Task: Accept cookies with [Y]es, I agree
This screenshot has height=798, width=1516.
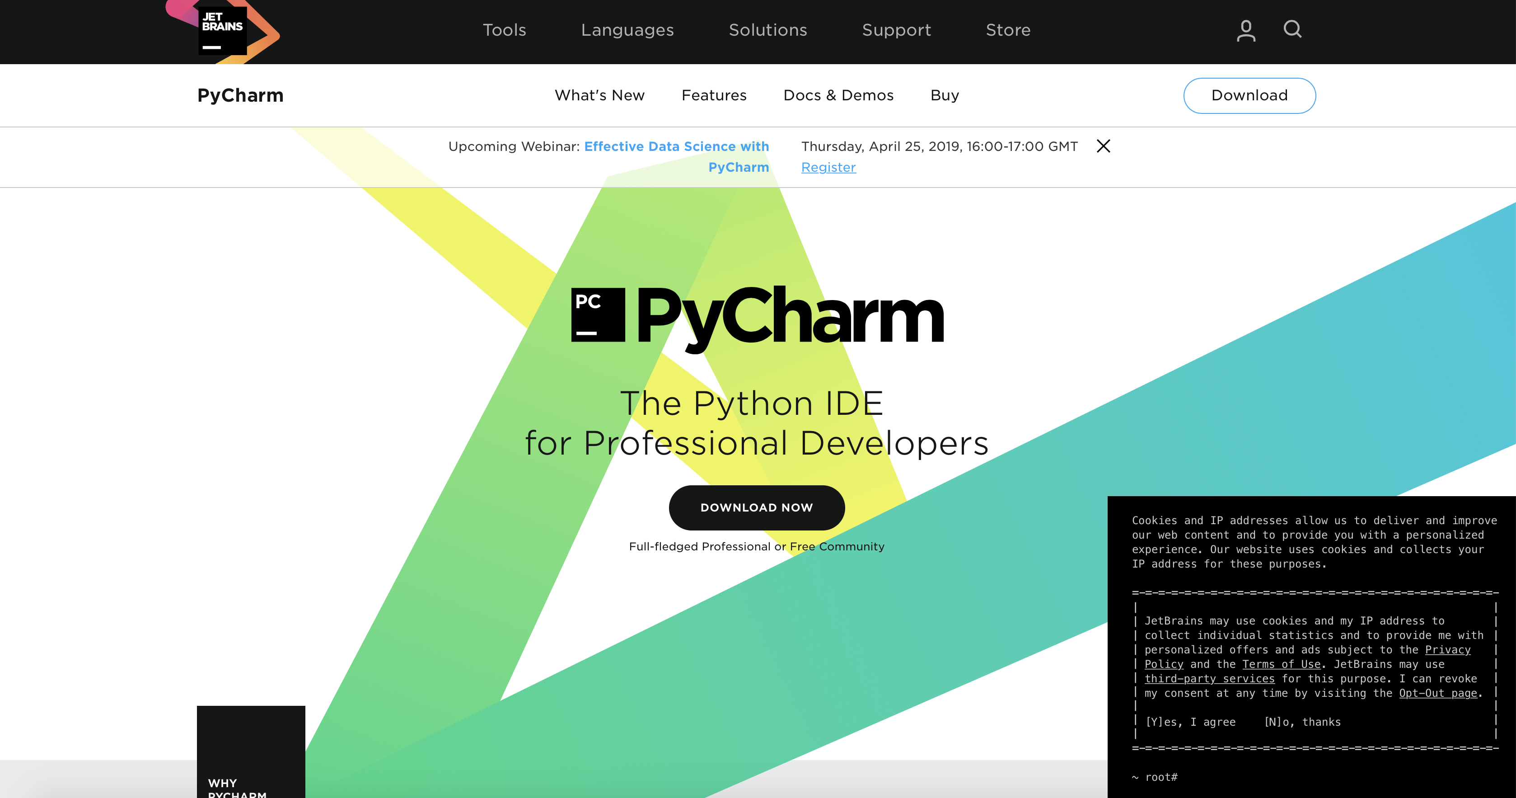Action: point(1190,722)
